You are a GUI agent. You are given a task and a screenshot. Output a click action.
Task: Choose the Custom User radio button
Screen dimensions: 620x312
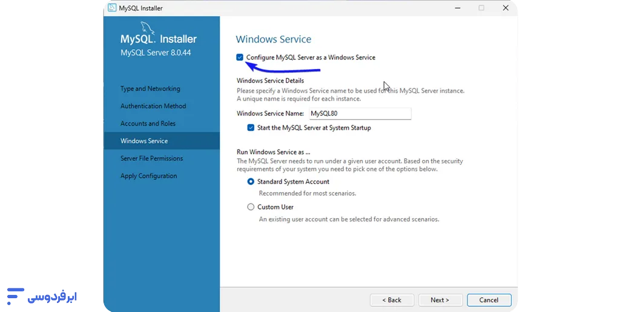click(x=251, y=207)
